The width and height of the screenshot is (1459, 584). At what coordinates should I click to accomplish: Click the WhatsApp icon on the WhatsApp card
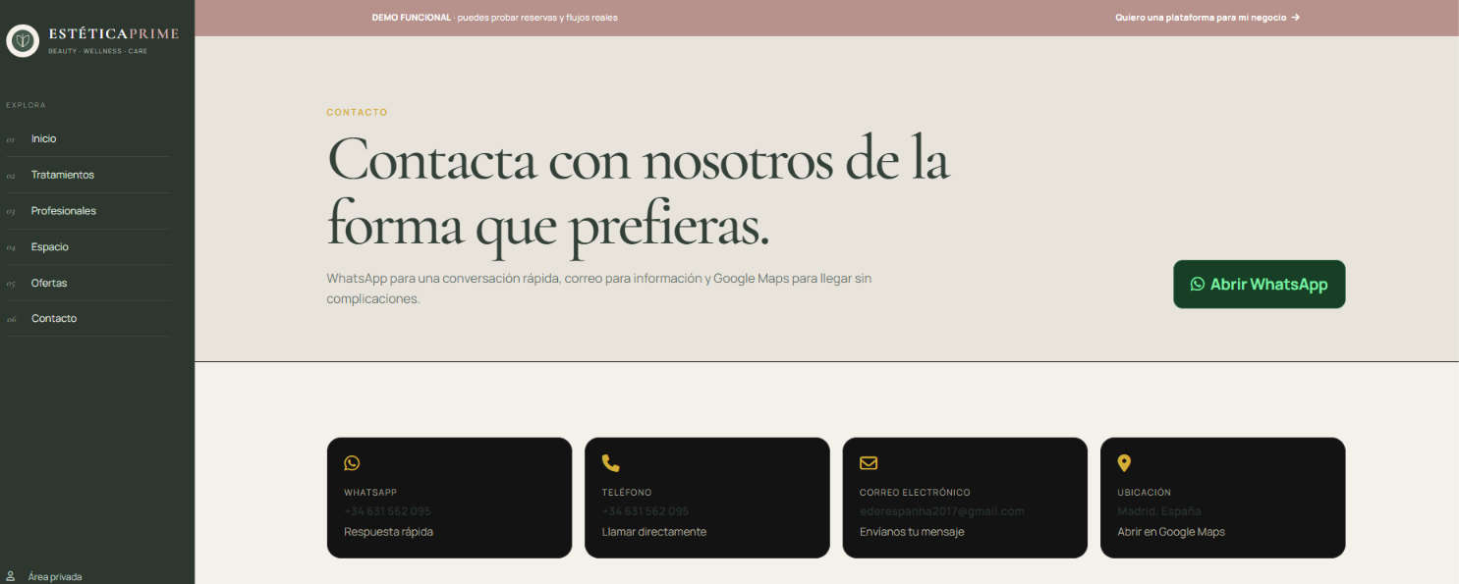point(352,463)
